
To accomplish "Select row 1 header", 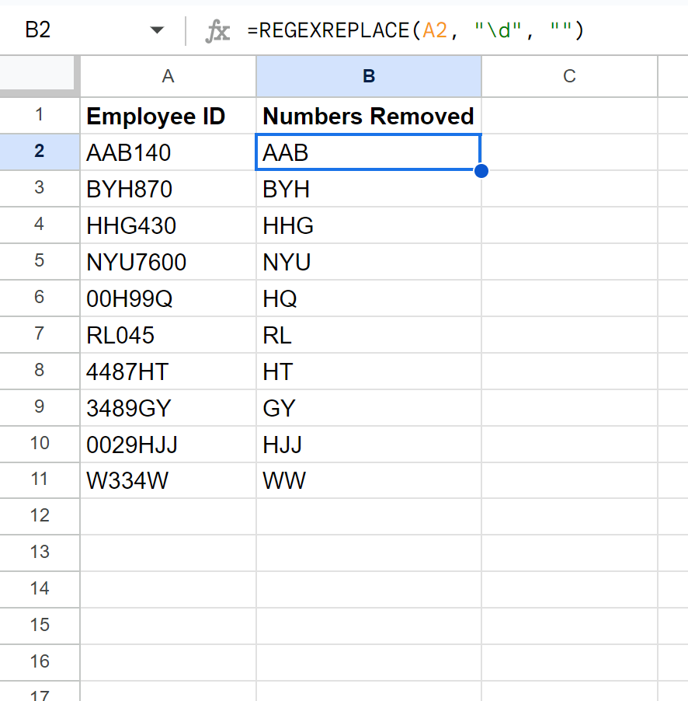I will coord(40,115).
